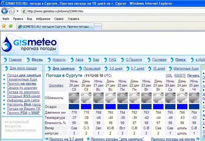205x141 pixels.
Task: Click the Add to Favorites icon
Action: click(x=11, y=26)
